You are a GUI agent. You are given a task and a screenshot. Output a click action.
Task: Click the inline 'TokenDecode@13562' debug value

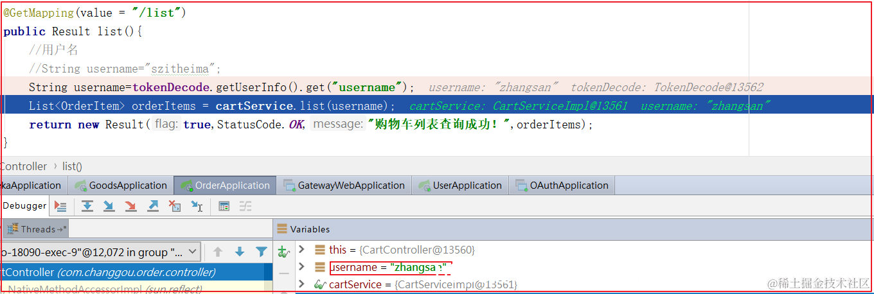[x=708, y=87]
